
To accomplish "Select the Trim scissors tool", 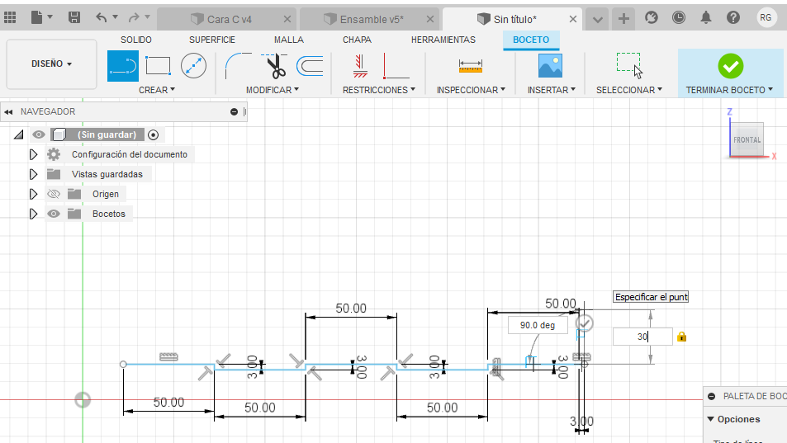I will click(274, 66).
